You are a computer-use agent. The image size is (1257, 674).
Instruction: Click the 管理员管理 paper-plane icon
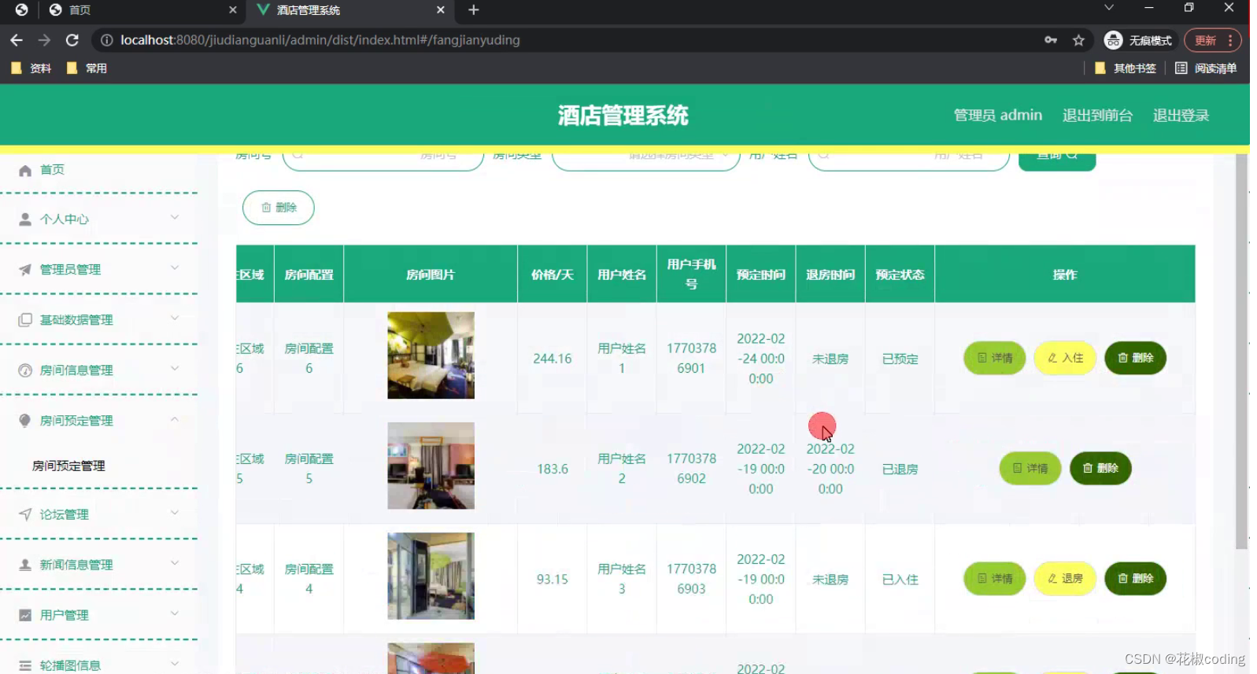point(25,270)
